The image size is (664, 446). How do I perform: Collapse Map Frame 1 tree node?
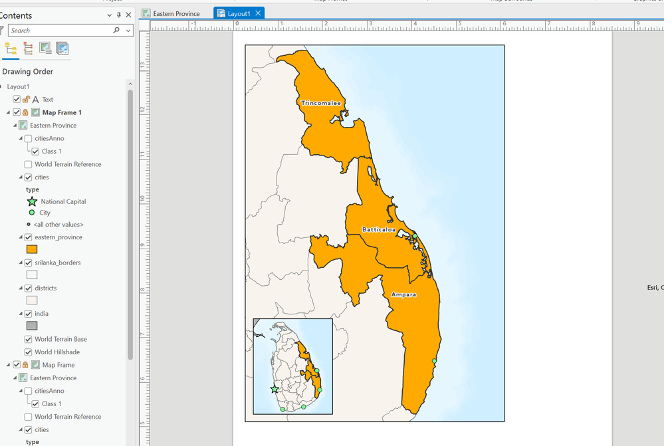click(x=8, y=113)
